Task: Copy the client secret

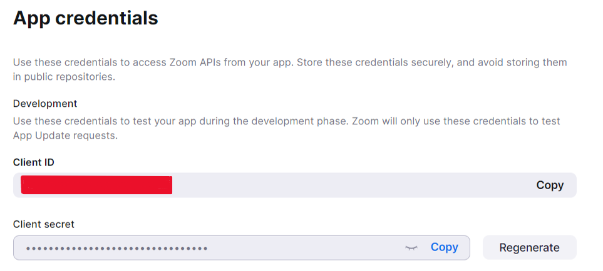Action: 444,247
